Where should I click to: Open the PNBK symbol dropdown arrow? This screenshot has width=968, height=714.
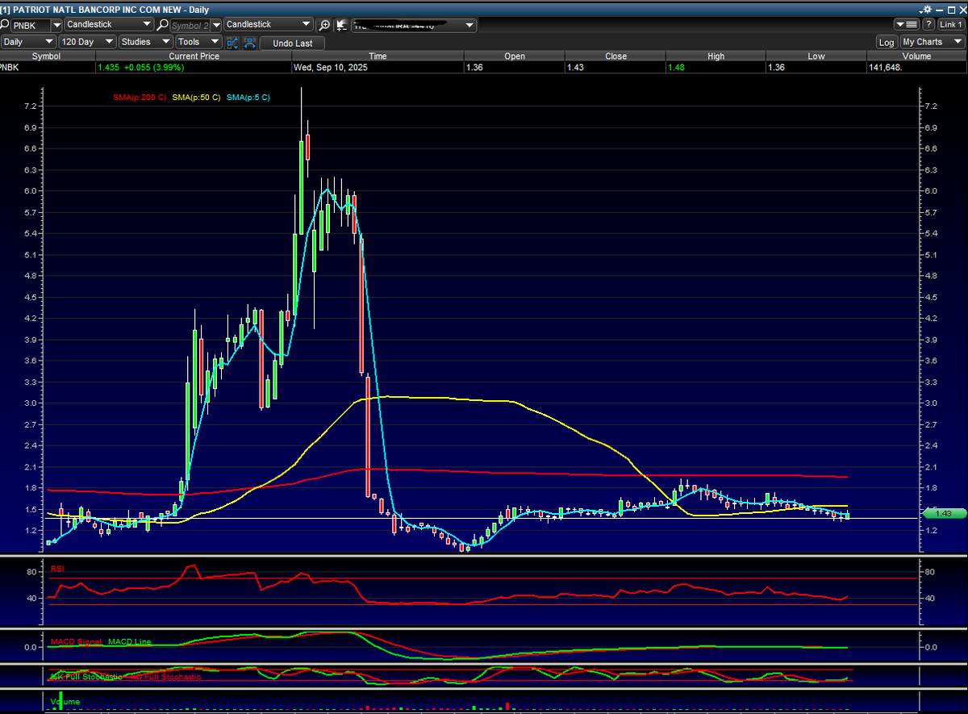(56, 25)
